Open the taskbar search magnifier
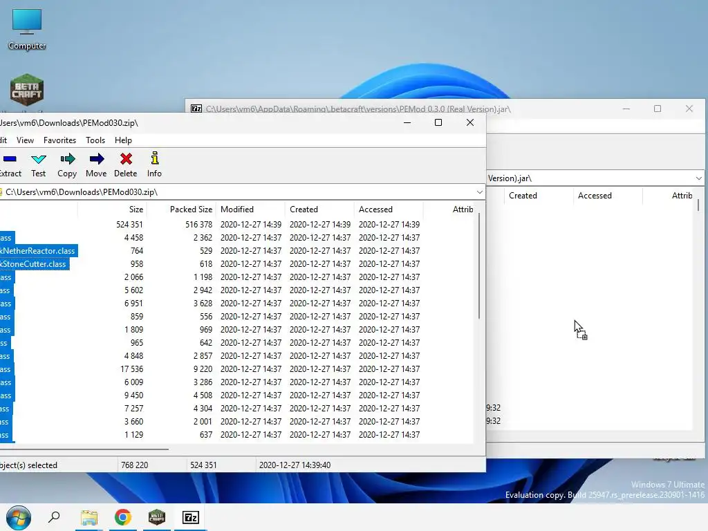Viewport: 708px width, 531px height. coord(54,517)
